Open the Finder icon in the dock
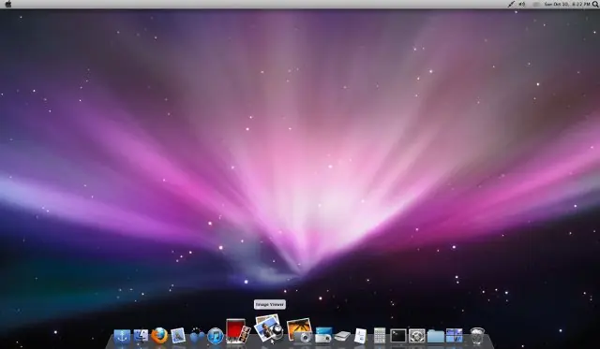 (141, 337)
